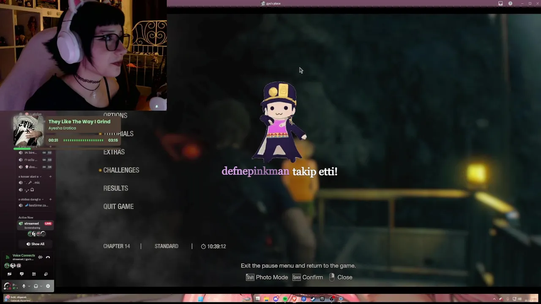
Task: Click the share screen icon in Discord
Action: [22, 274]
